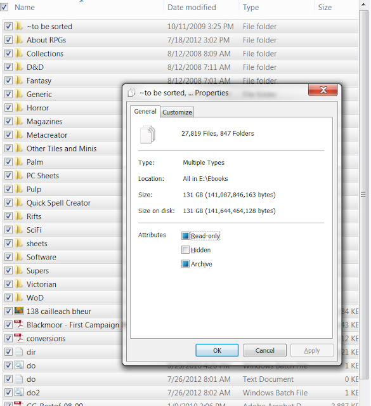The height and width of the screenshot is (406, 371).
Task: Deselect the Horror folder checkbox
Action: 8,107
